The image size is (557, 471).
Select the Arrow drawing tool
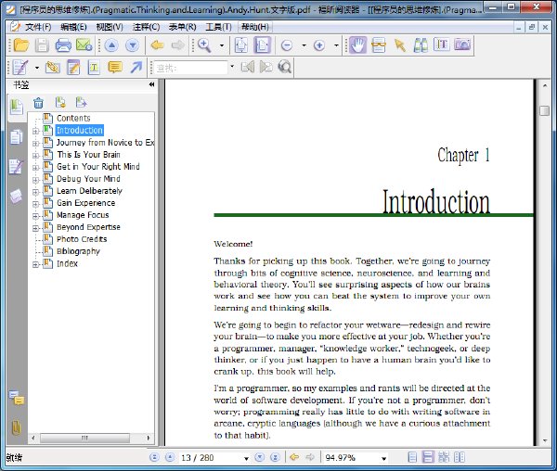pyautogui.click(x=136, y=67)
